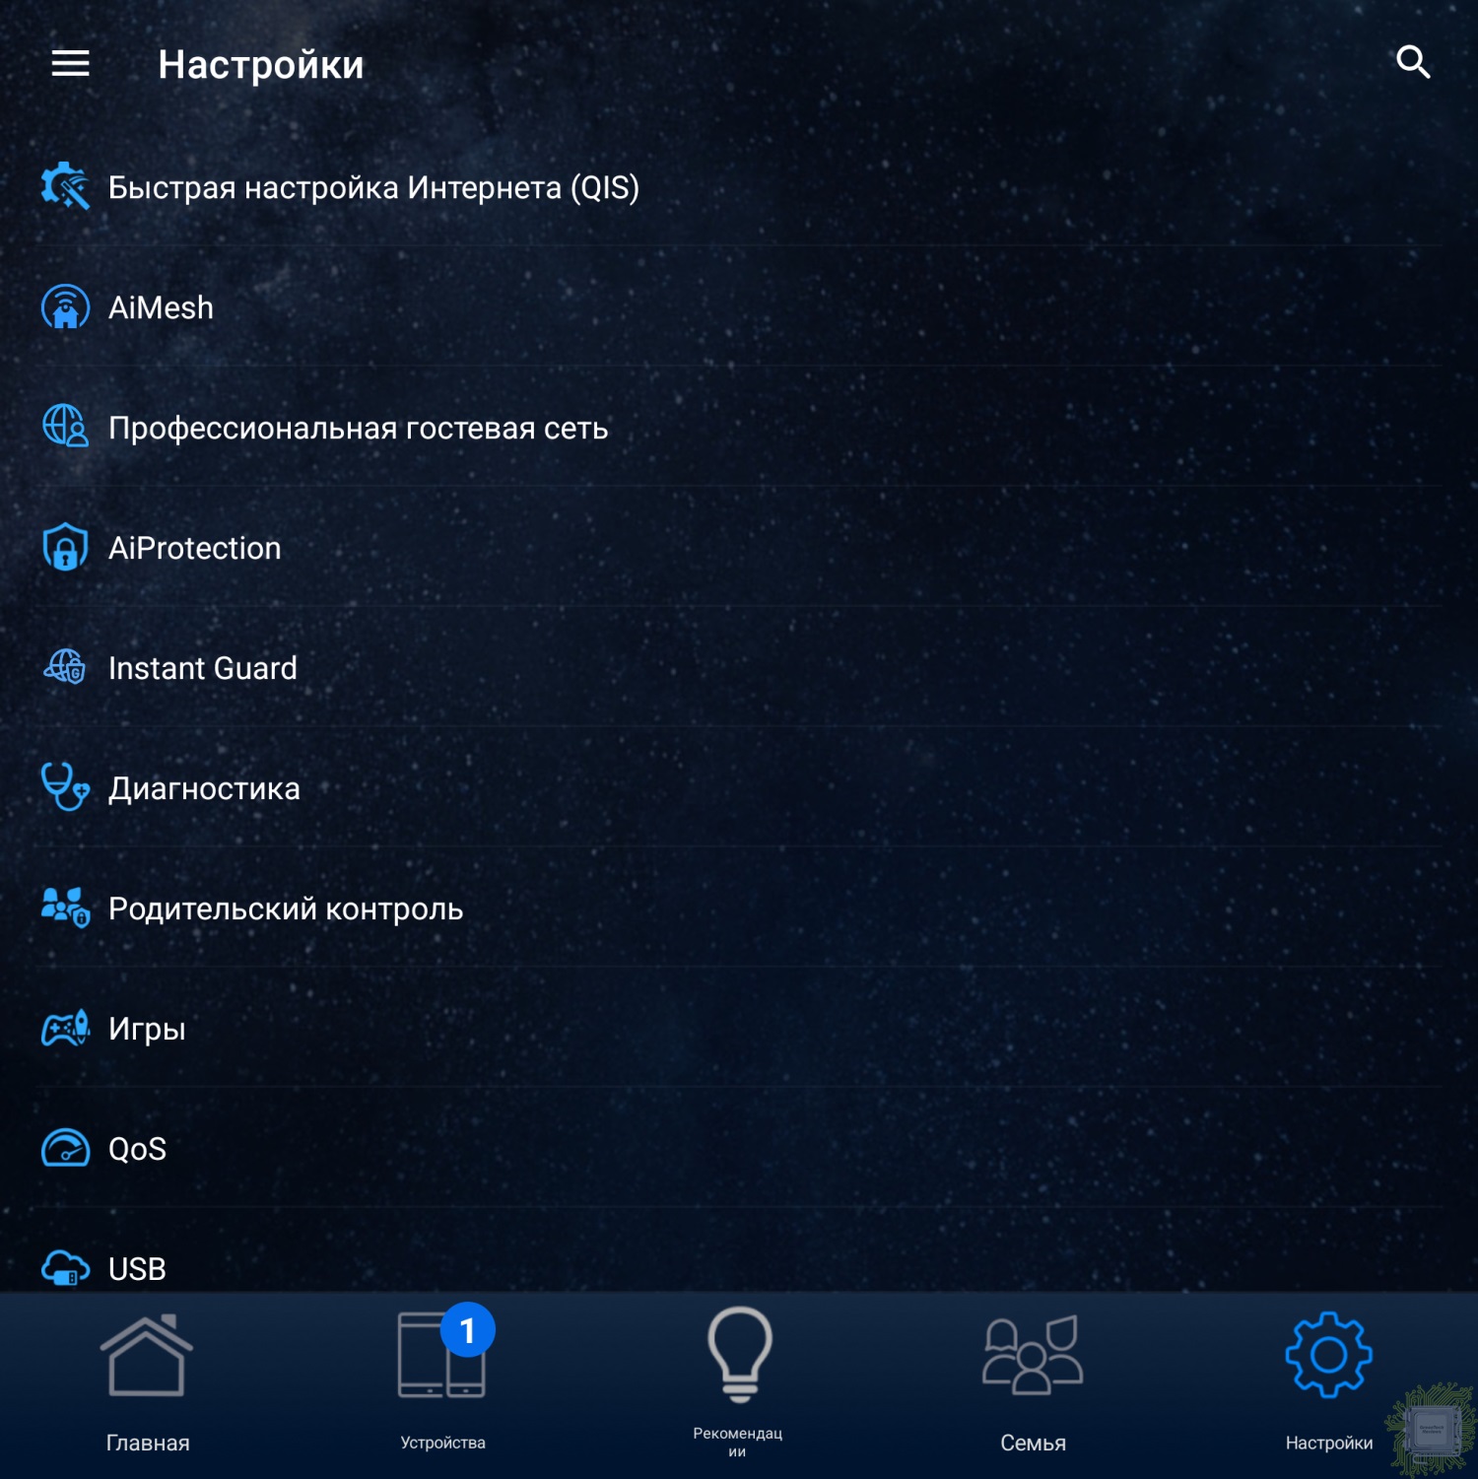This screenshot has height=1479, width=1478.
Task: Open Быстрая настройка Интернета (QIS)
Action: point(373,187)
